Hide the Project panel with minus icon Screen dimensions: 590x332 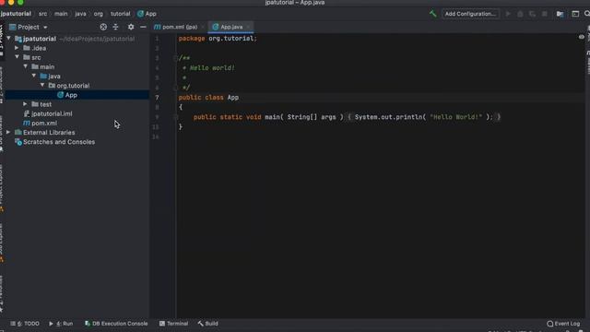point(143,27)
